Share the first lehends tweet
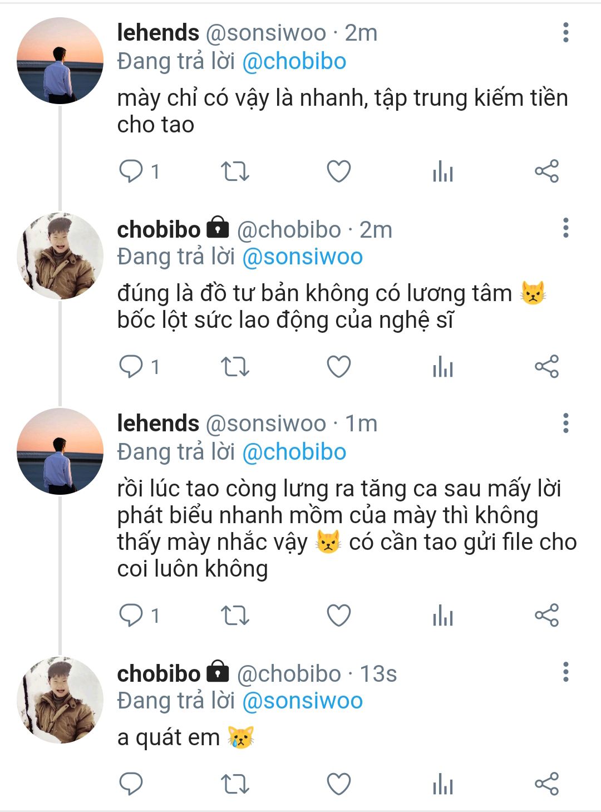The height and width of the screenshot is (812, 601). pyautogui.click(x=546, y=171)
